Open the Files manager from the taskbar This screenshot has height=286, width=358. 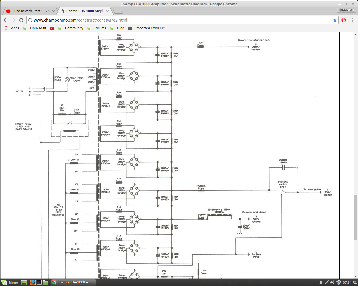[x=45, y=282]
